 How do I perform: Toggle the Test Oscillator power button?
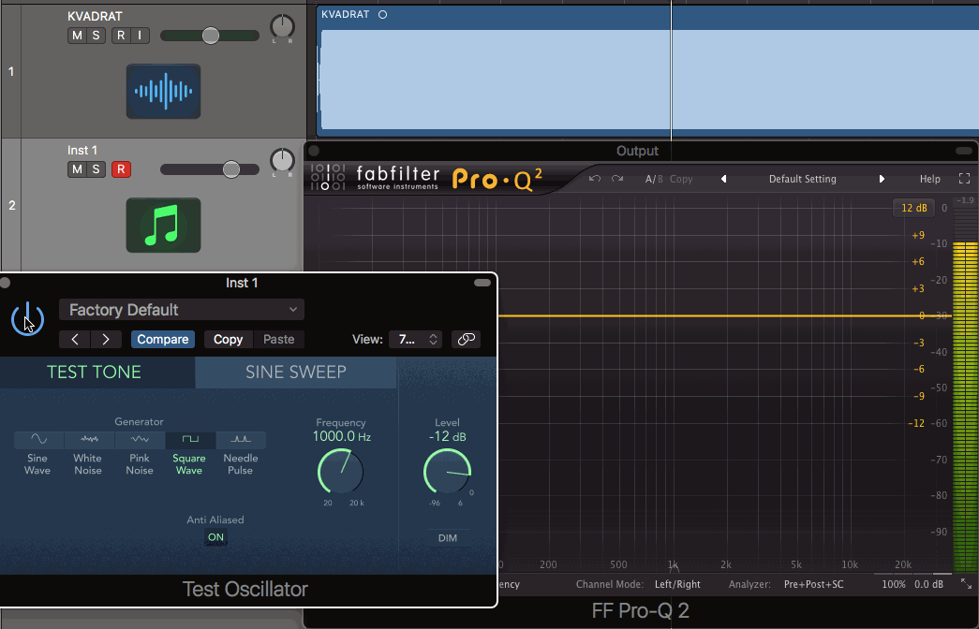[27, 318]
